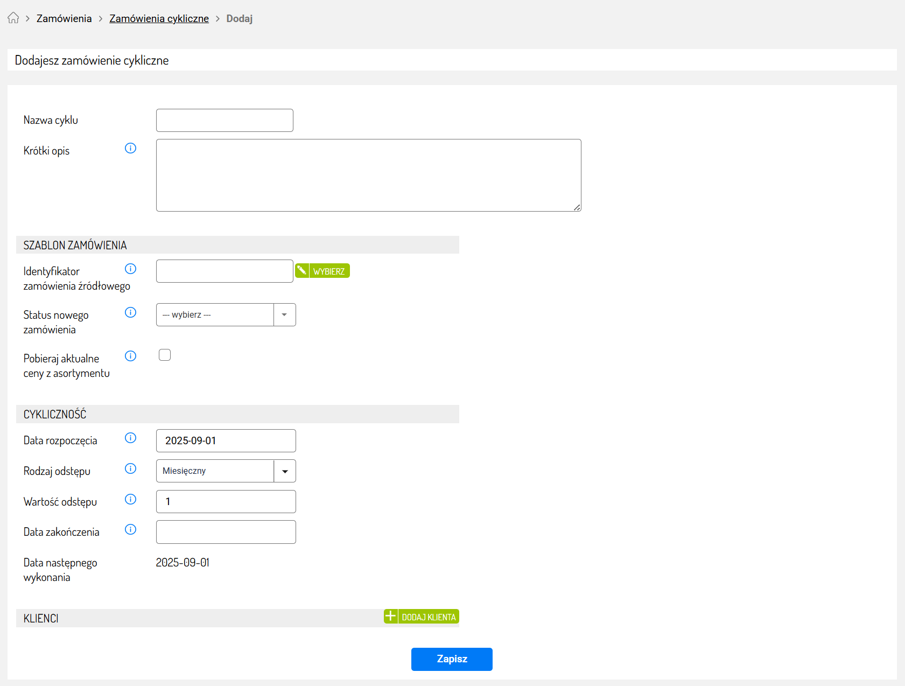Click info icon for Pobieraj aktualne ceny

(x=130, y=356)
